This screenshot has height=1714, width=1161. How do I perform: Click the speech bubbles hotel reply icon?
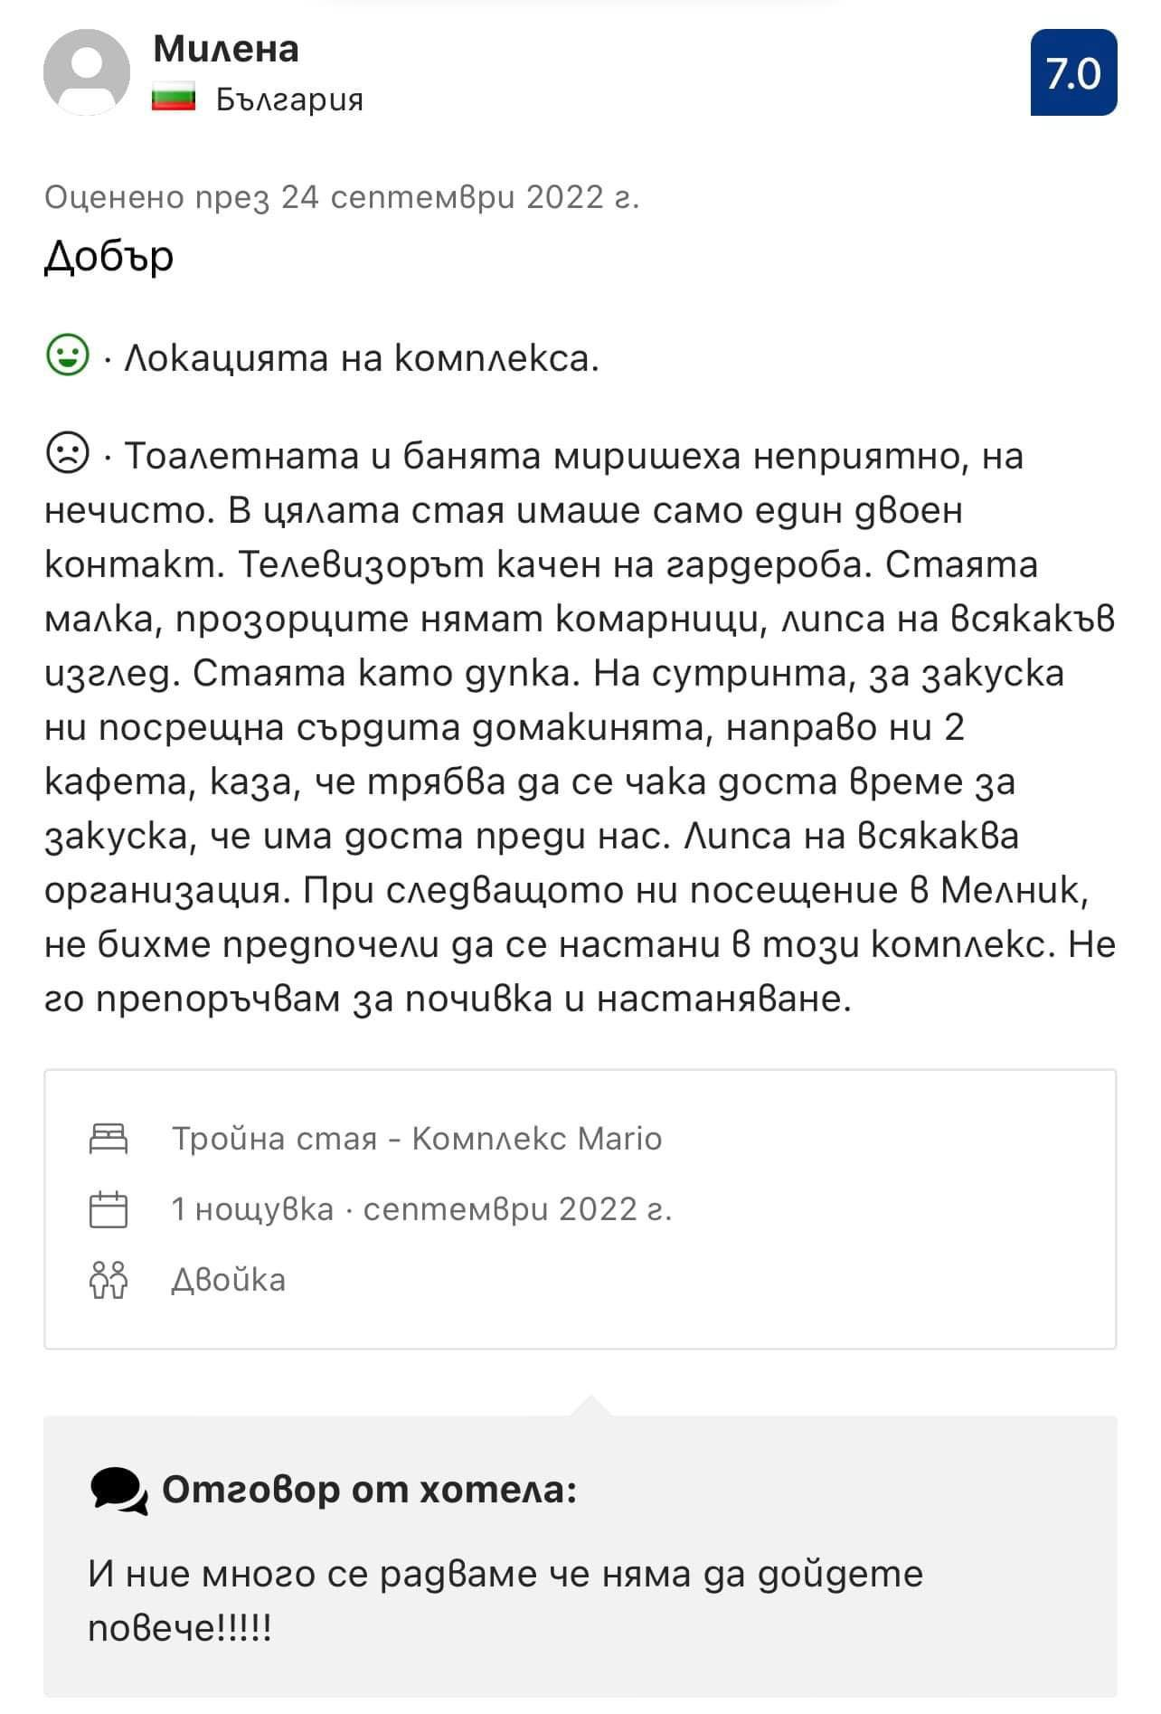(118, 1491)
